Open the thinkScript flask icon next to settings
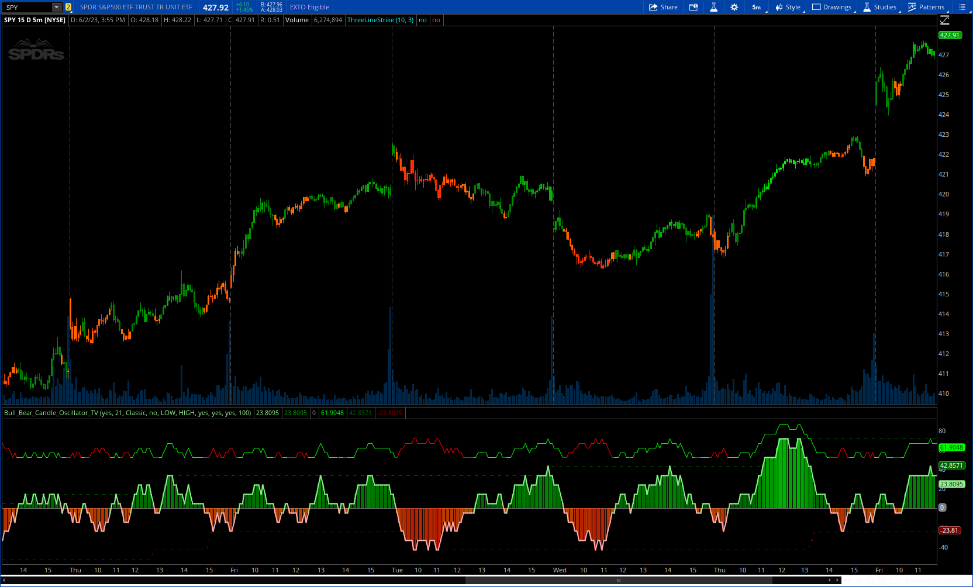The width and height of the screenshot is (973, 587). (x=713, y=7)
